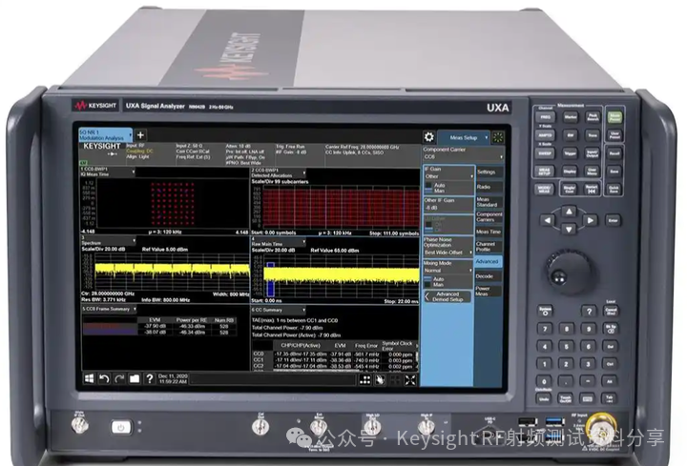Switch to the Power Meas menu tab
Screen dimensions: 687x466
coord(489,291)
